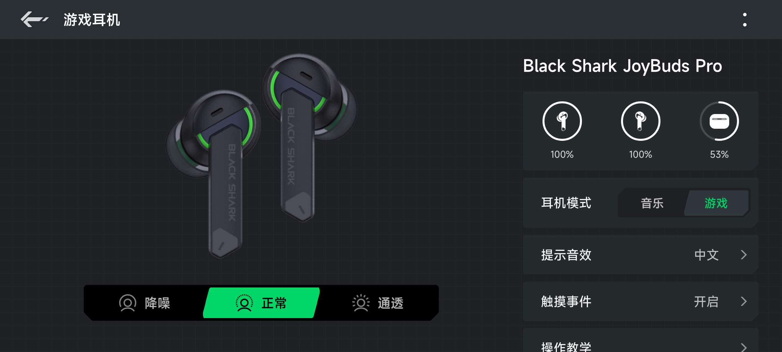
Task: Expand 触摸事件 chevron arrow
Action: coord(744,301)
